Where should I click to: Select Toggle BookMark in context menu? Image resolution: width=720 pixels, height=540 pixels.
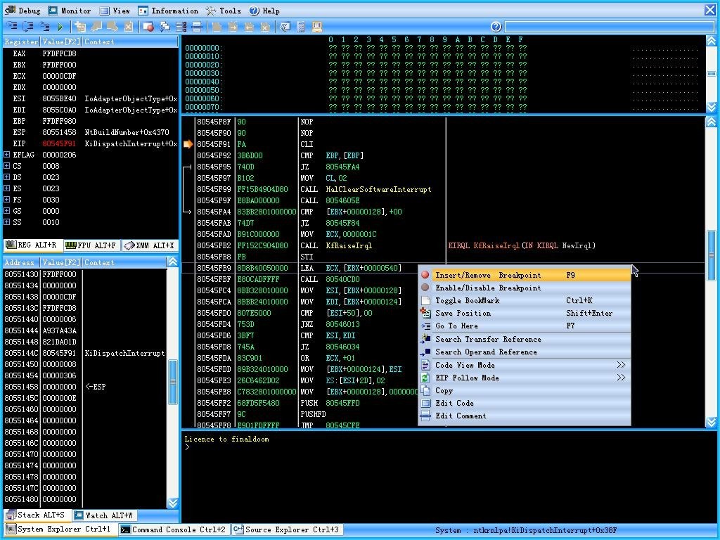pyautogui.click(x=467, y=300)
